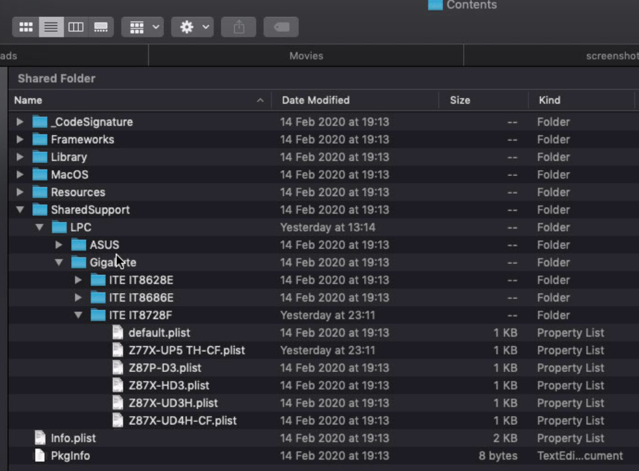This screenshot has height=471, width=639.
Task: Select the Frameworks folder icon
Action: 40,139
